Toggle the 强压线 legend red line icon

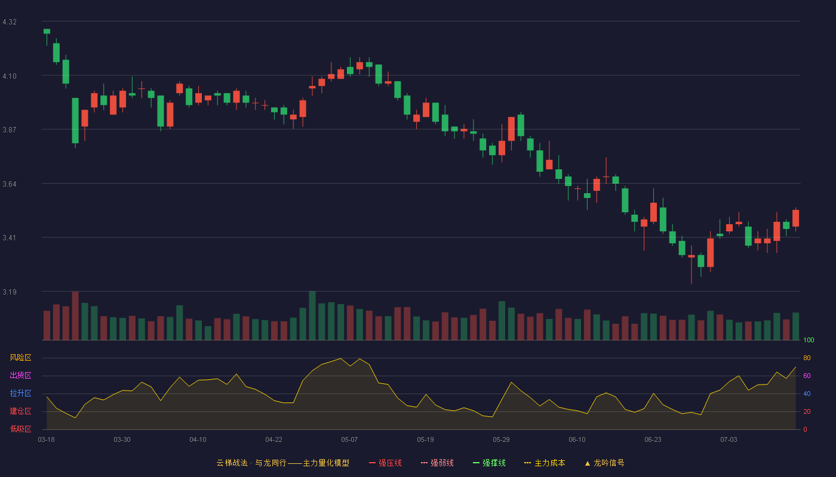point(372,463)
